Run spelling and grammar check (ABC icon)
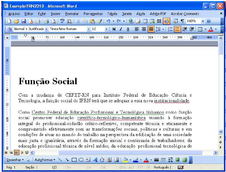 pyautogui.click(x=62, y=21)
